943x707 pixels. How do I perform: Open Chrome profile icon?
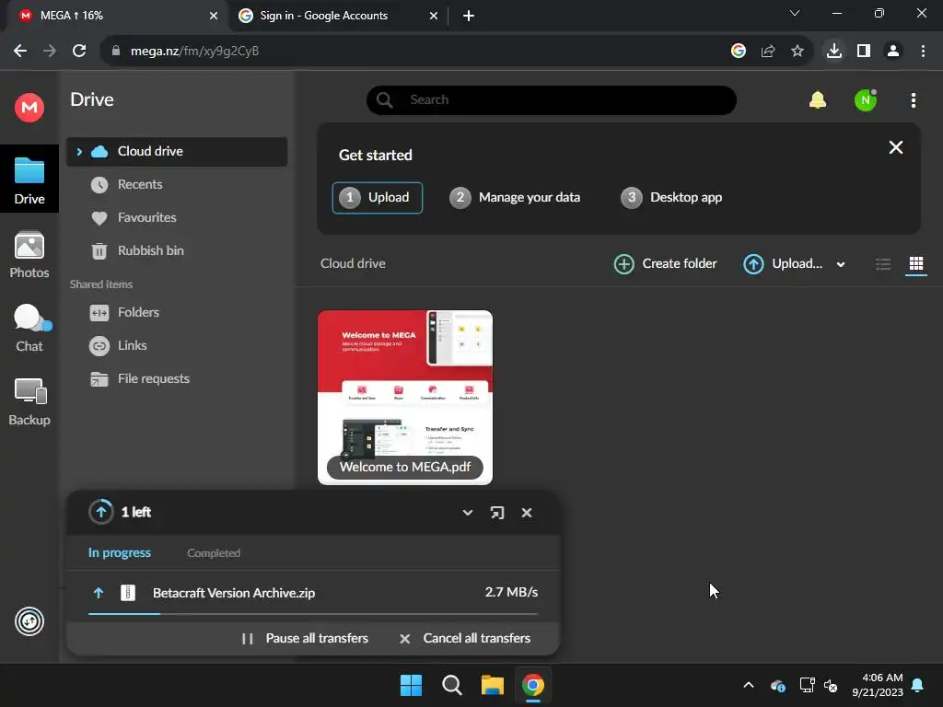point(893,52)
